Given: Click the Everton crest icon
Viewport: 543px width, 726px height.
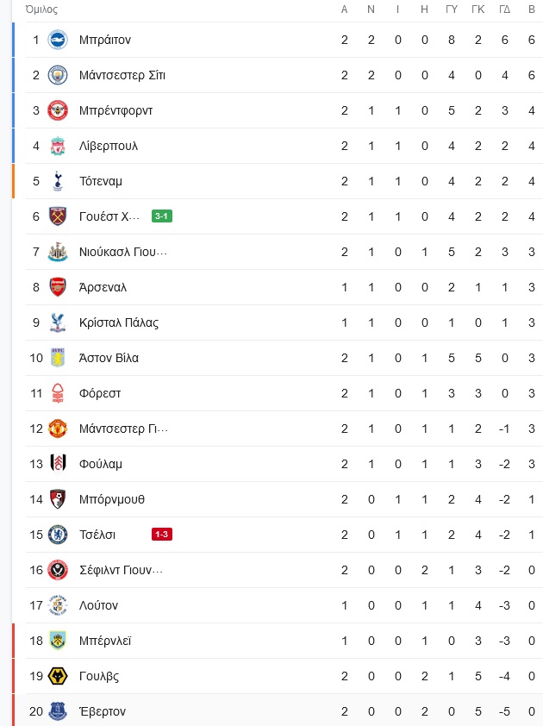Looking at the screenshot, I should (x=58, y=711).
